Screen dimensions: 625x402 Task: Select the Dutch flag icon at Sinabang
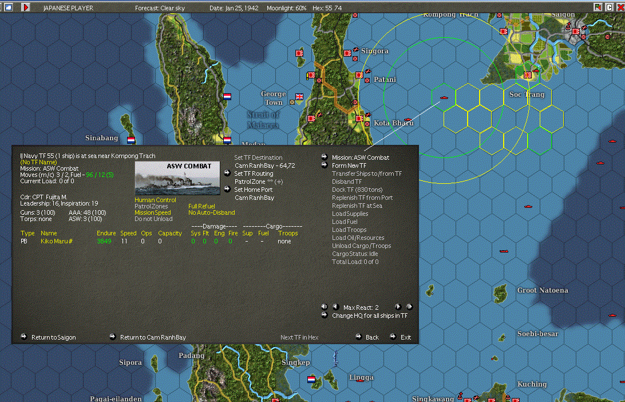130,140
